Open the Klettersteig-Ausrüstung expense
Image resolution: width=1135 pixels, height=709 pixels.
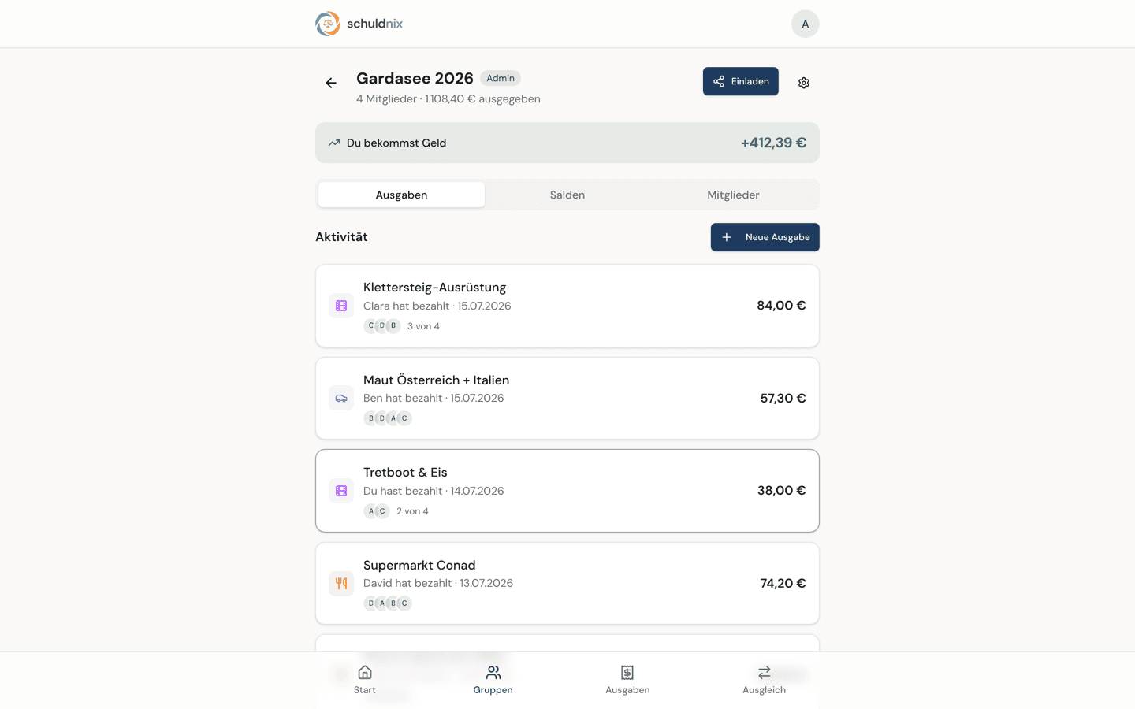[x=567, y=306]
